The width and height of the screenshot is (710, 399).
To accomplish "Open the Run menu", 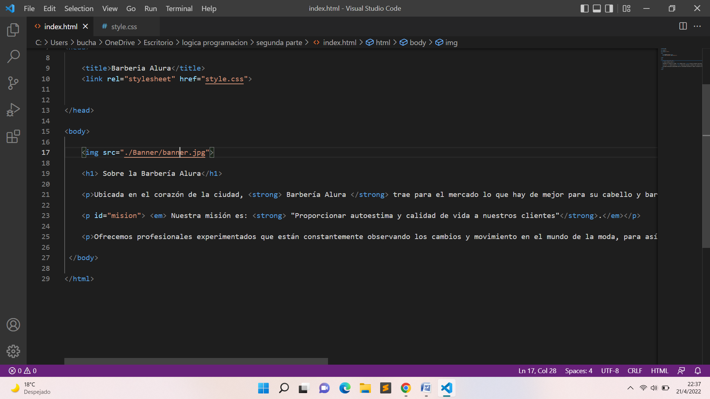I will [x=151, y=8].
